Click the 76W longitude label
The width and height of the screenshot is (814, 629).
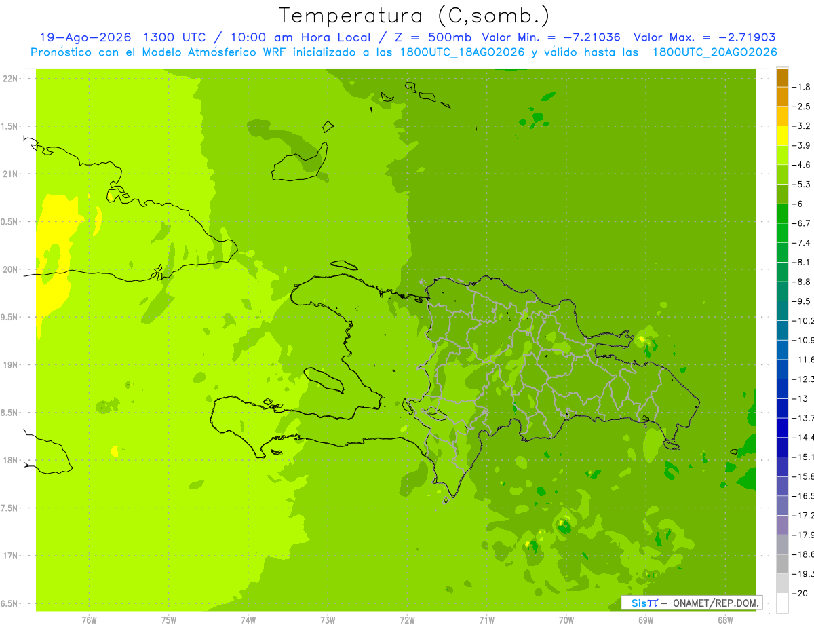89,620
